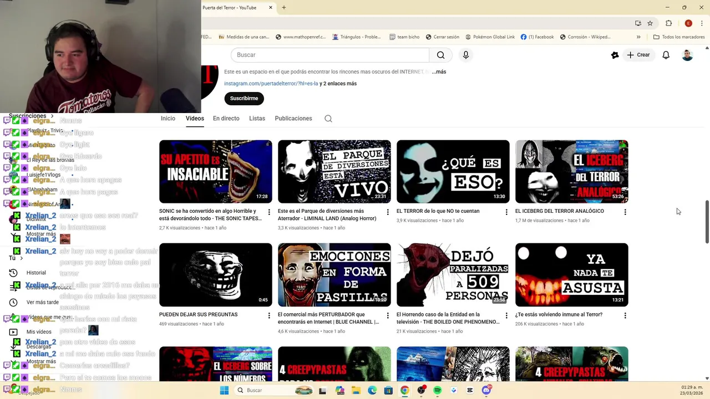Screen dimensions: 710x399
Task: Switch to the En directo tab
Action: 226,119
